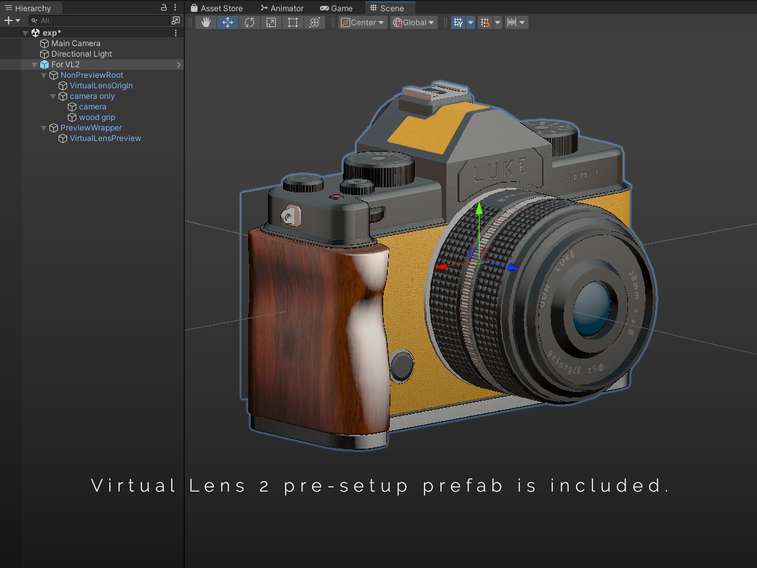Select the Move tool
The height and width of the screenshot is (568, 757).
228,22
